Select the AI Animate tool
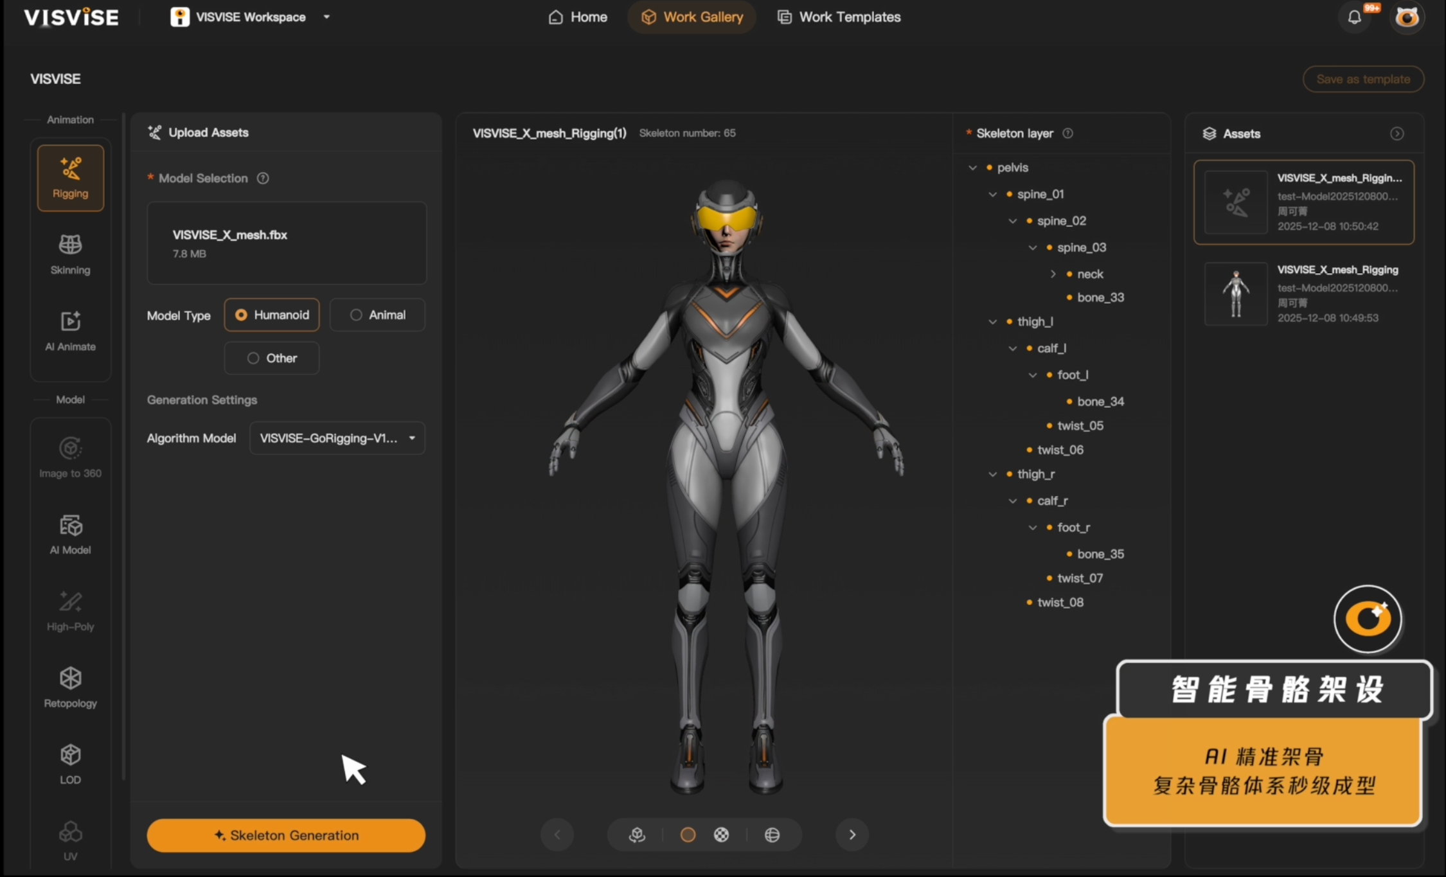This screenshot has width=1446, height=877. pos(70,330)
